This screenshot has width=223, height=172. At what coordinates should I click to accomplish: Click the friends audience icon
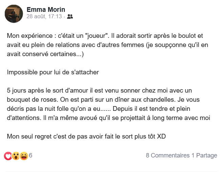[x=70, y=16]
